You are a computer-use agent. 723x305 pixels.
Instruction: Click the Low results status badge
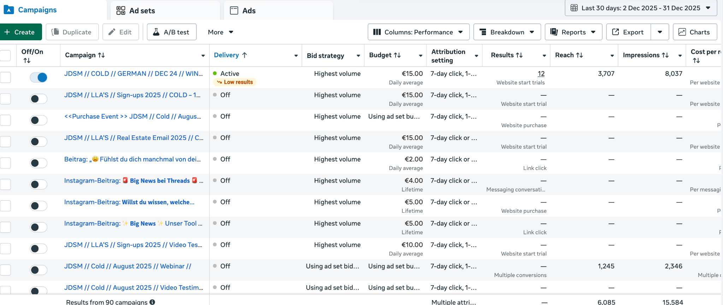[x=235, y=82]
